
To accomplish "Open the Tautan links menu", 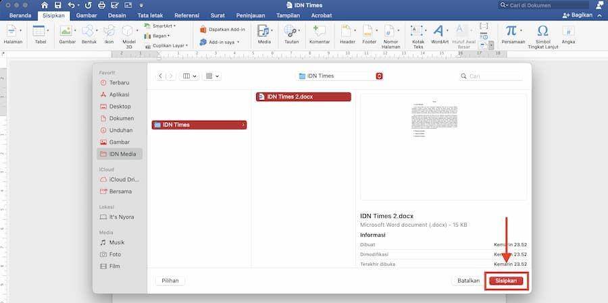I will 291,34.
